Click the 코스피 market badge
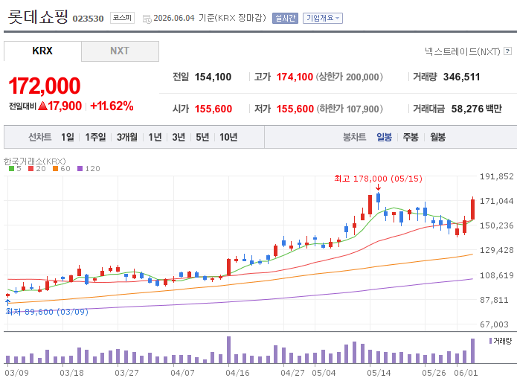 click(x=122, y=17)
